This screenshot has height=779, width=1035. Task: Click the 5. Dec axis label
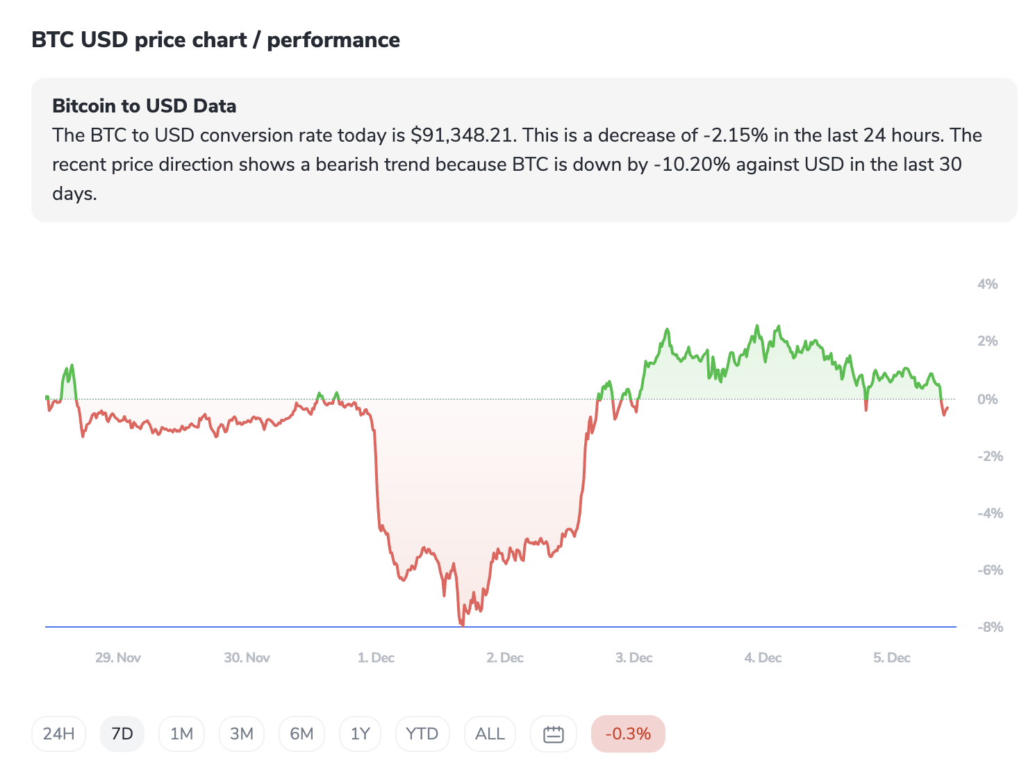click(x=891, y=657)
